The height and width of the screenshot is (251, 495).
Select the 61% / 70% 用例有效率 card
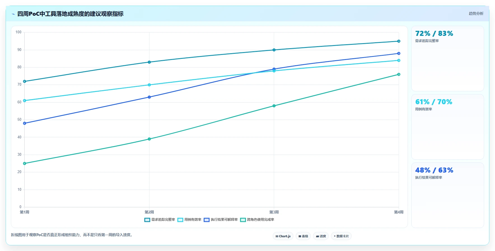[447, 127]
